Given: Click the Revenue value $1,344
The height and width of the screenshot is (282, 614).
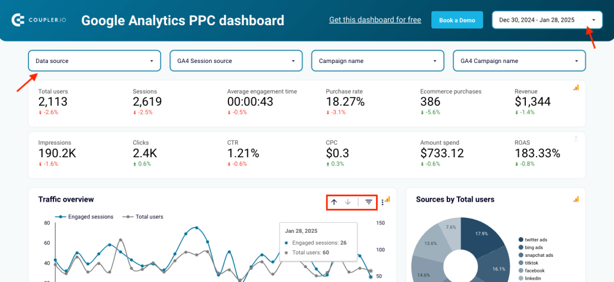Looking at the screenshot, I should [532, 102].
